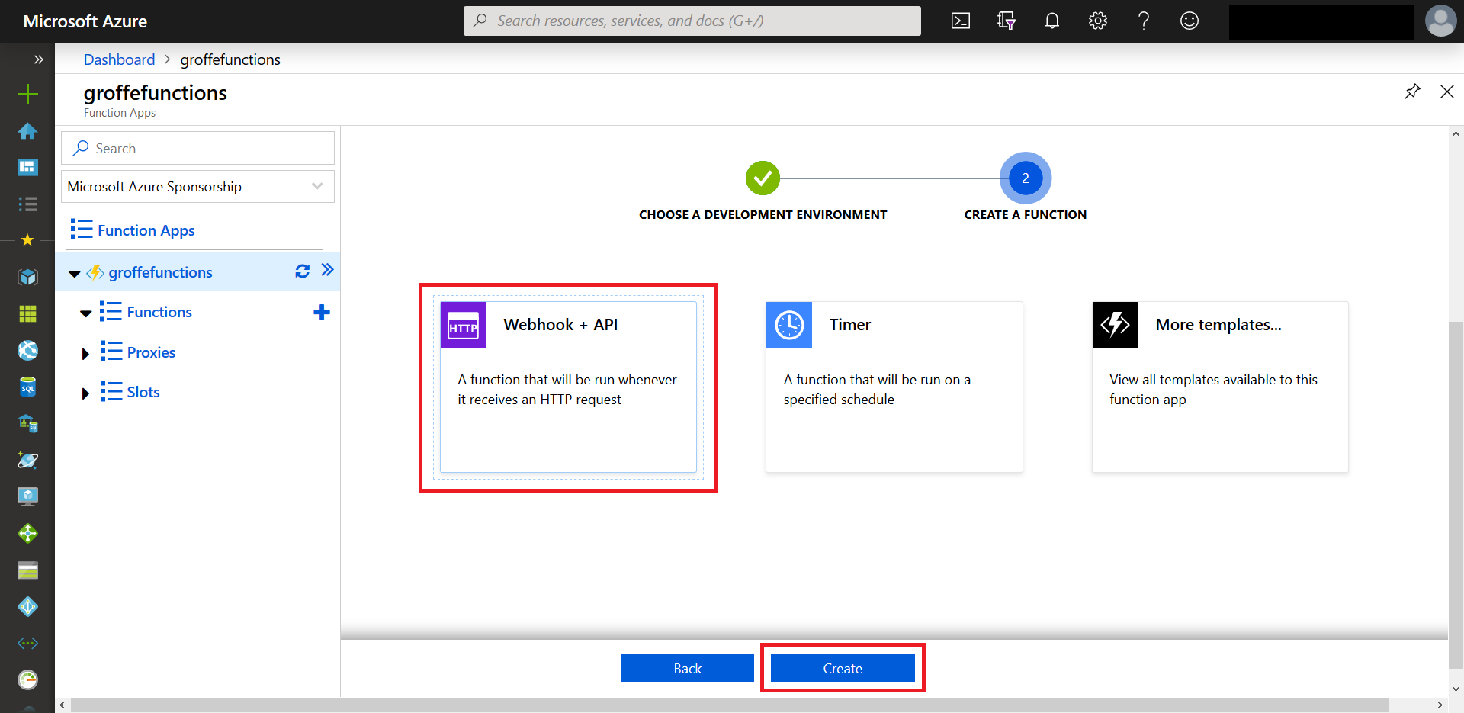The image size is (1464, 713).
Task: Click the Back button
Action: (x=687, y=668)
